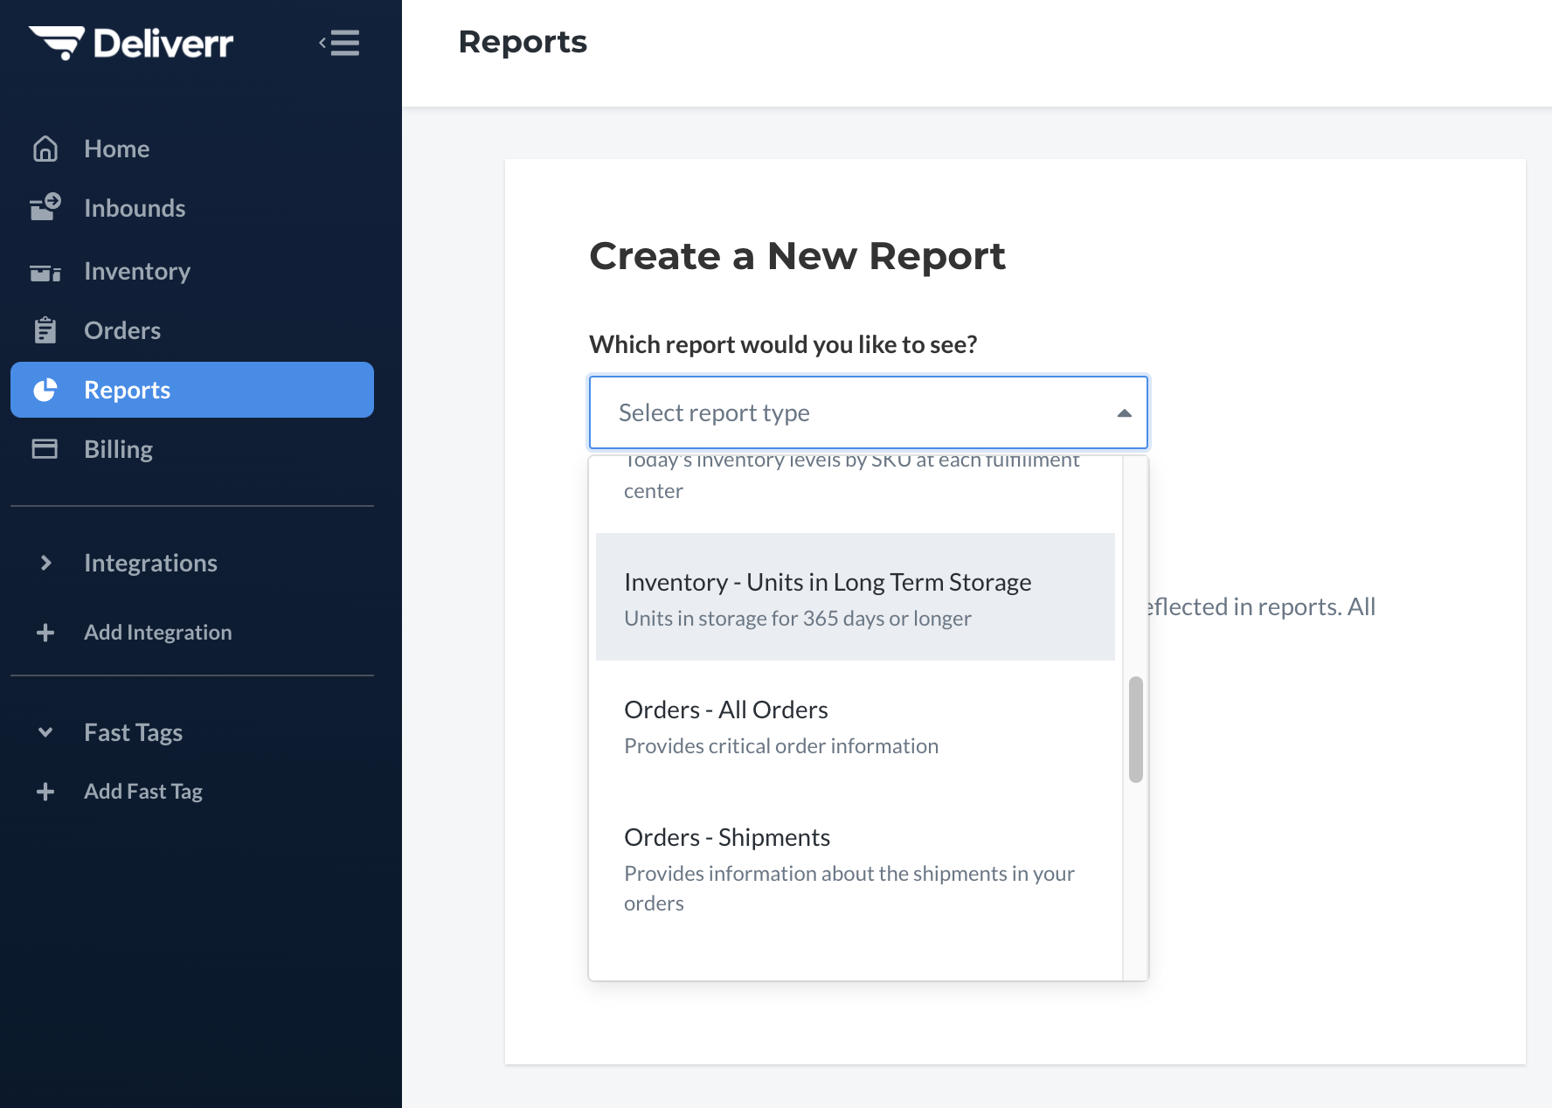Close the report type dropdown via its arrow

(x=1125, y=413)
